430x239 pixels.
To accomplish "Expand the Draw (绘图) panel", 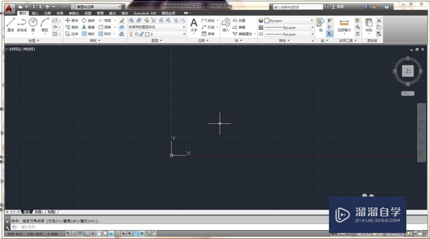I will coord(34,40).
